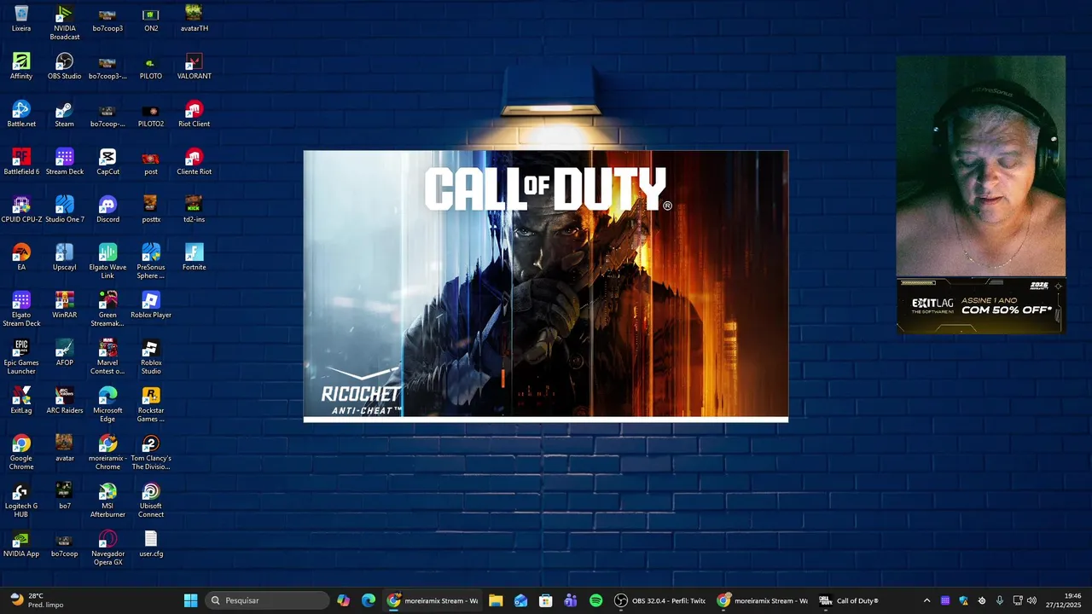Select the td2-ins desktop file
This screenshot has width=1092, height=614.
(x=195, y=210)
